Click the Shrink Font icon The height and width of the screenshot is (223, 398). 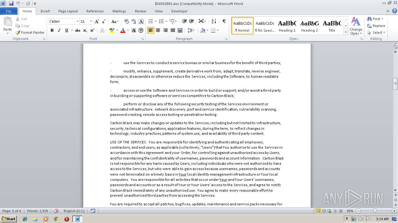click(104, 21)
